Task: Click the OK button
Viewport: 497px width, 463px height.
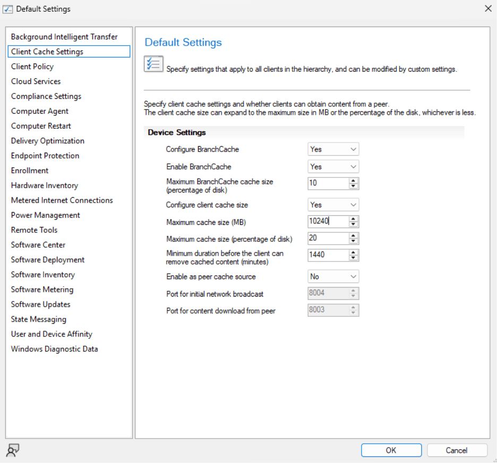Action: click(x=391, y=450)
